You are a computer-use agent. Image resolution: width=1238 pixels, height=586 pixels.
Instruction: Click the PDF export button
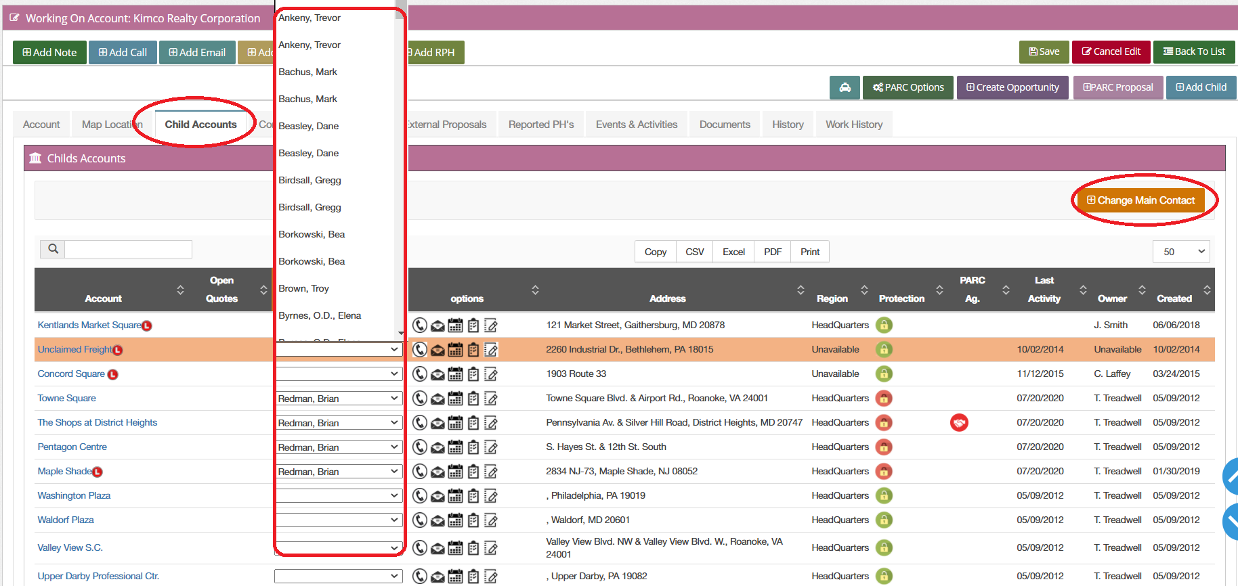[x=773, y=252]
